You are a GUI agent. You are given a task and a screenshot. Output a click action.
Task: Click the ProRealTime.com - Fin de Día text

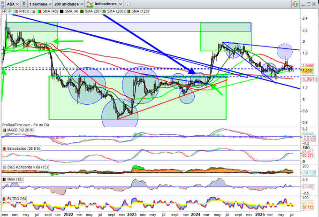point(26,125)
